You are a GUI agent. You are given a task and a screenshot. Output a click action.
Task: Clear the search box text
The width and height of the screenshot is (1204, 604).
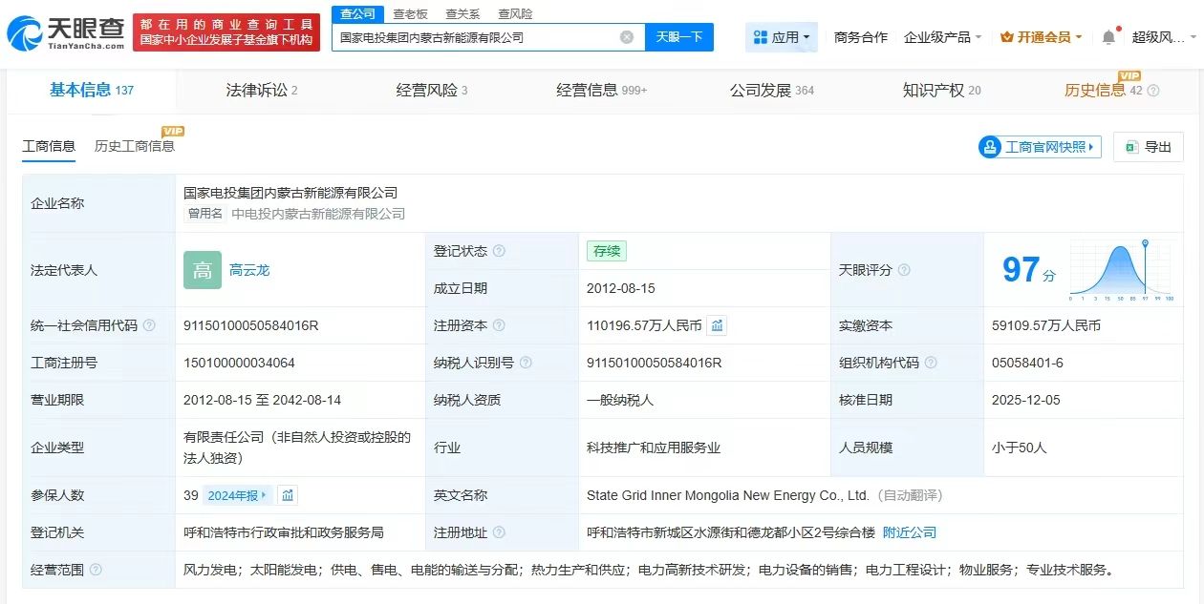(x=627, y=37)
